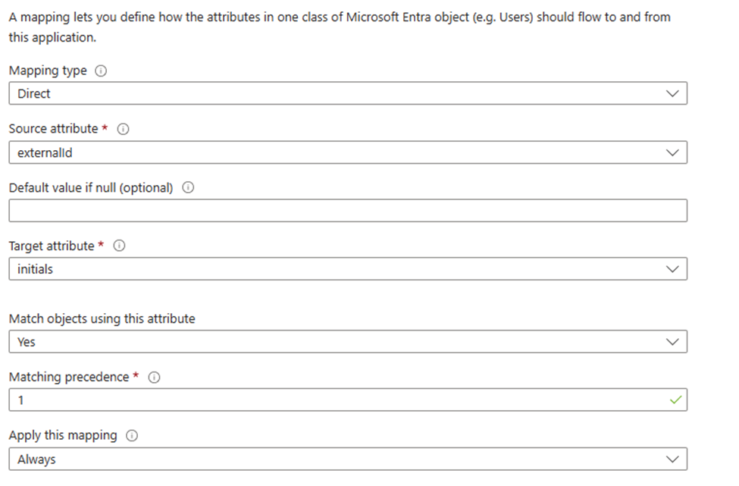Click the Mapping type field label
Image resolution: width=739 pixels, height=486 pixels.
[48, 71]
